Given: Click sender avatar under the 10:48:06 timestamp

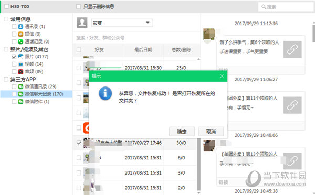Looking at the screenshot, I should point(209,146).
